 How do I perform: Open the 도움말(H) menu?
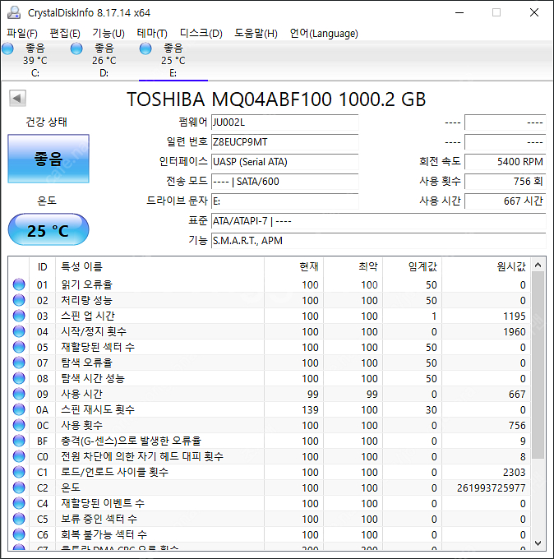(256, 34)
